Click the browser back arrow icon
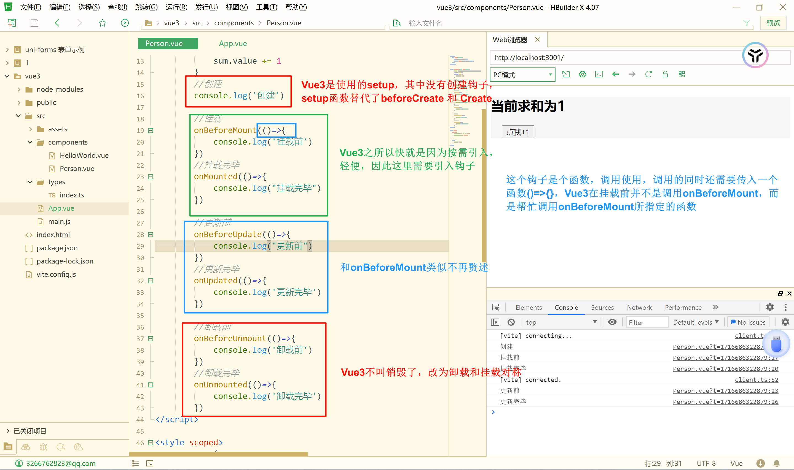The width and height of the screenshot is (794, 470). pyautogui.click(x=615, y=74)
